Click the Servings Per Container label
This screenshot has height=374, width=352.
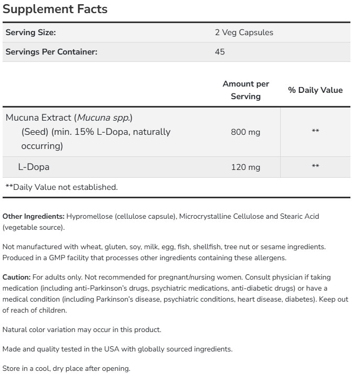pos(51,52)
